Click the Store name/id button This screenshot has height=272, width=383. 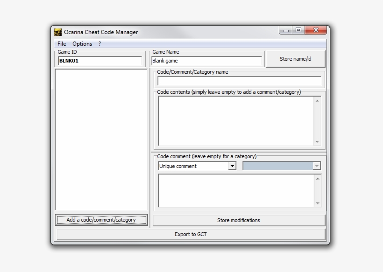[295, 59]
